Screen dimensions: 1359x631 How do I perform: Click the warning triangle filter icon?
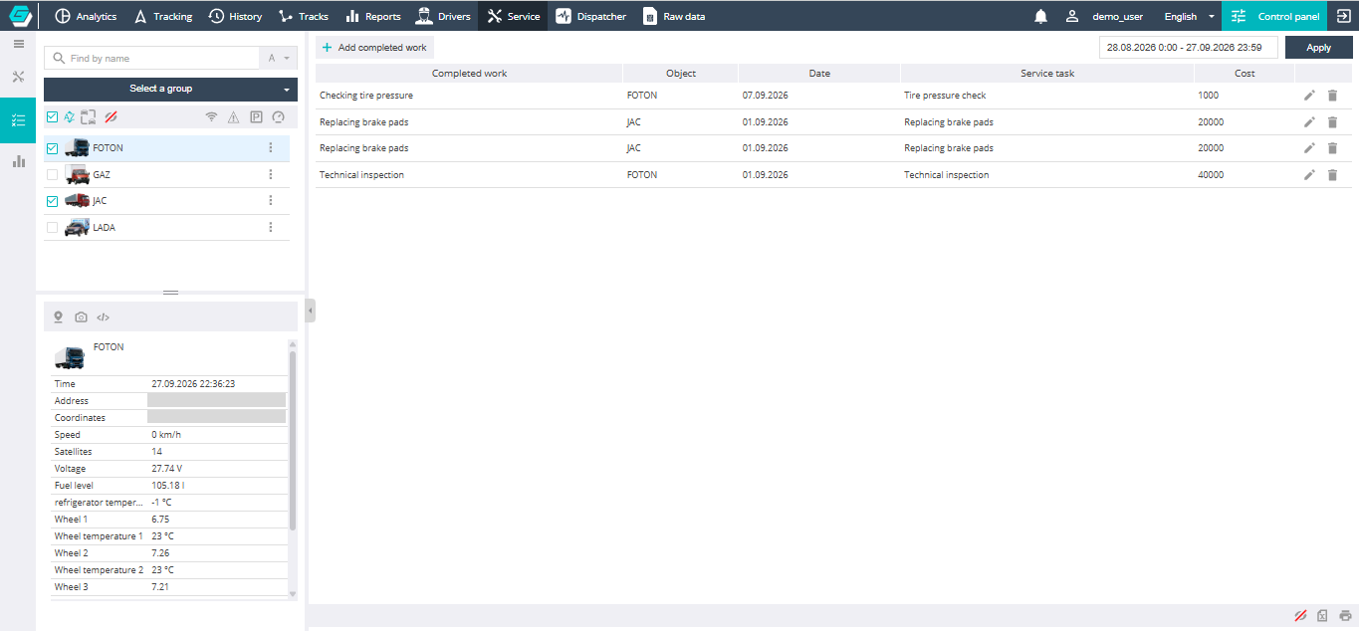pos(233,117)
